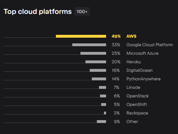Click the 49% value for AWS
The width and height of the screenshot is (178, 134).
click(116, 36)
